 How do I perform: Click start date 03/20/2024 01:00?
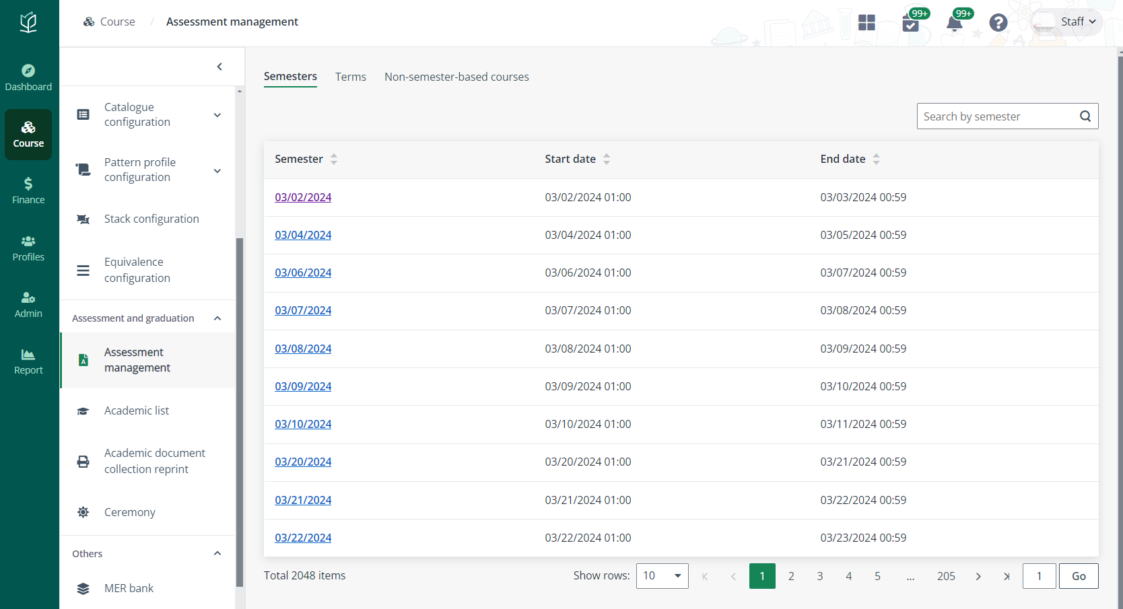click(588, 462)
